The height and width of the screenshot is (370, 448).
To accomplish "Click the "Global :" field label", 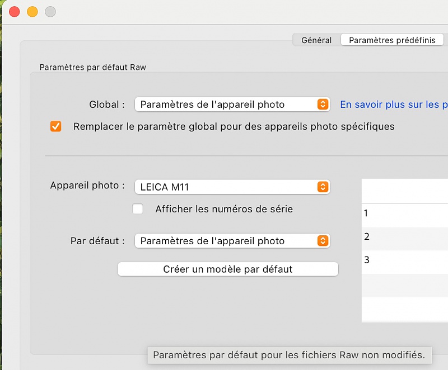I will click(x=107, y=105).
